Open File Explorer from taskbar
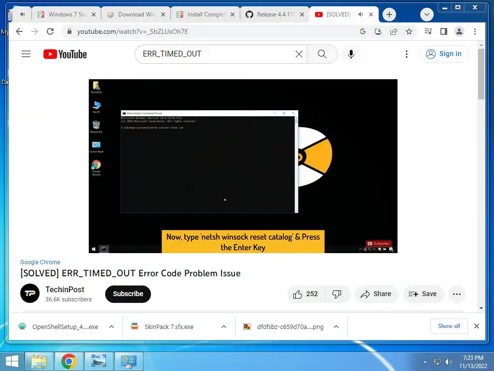The width and height of the screenshot is (494, 371). [39, 361]
